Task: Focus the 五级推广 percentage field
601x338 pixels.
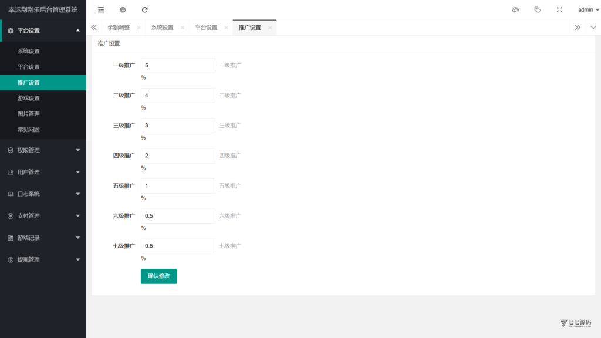Action: pyautogui.click(x=178, y=186)
